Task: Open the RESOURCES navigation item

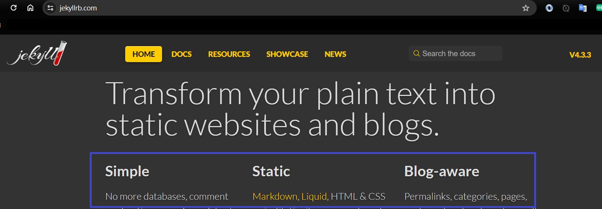Action: point(229,54)
